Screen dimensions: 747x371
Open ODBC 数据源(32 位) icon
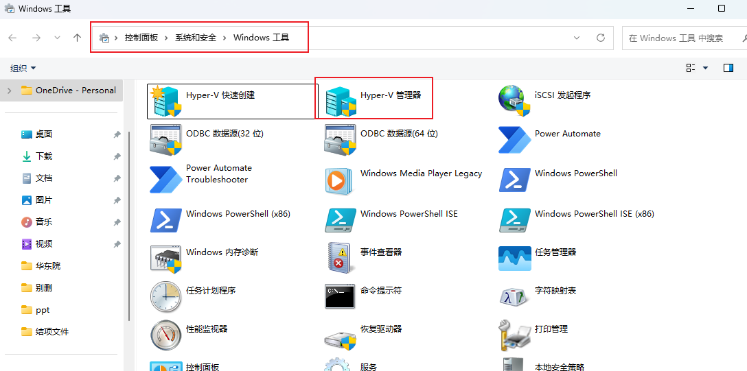click(x=165, y=140)
